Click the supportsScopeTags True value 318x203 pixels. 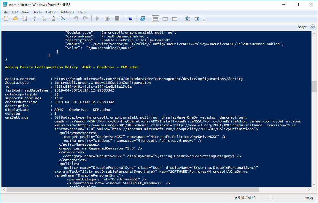click(x=59, y=98)
